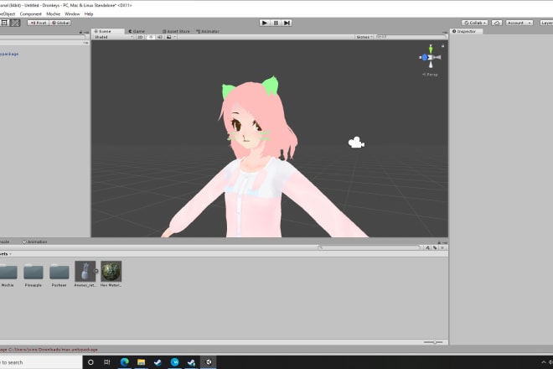Open the Mochie menu
Screen dimensions: 553x369
click(54, 14)
